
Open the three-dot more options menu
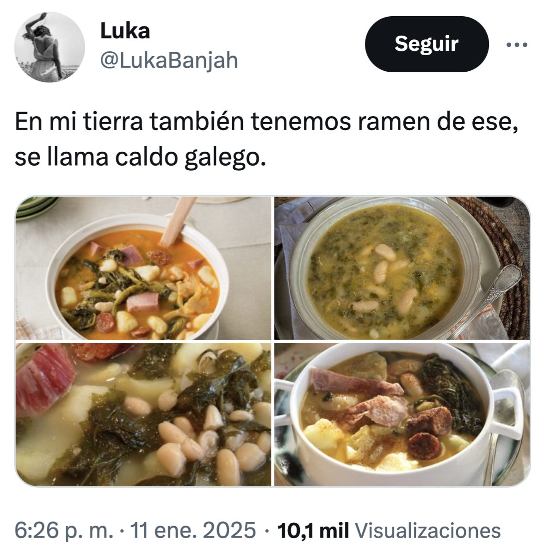pyautogui.click(x=516, y=45)
